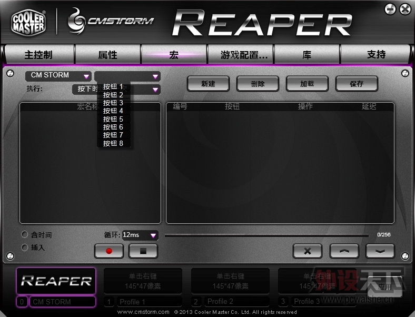Viewport: 415px width, 317px height.
Task: Click the 延迟 column header
Action: (x=369, y=106)
